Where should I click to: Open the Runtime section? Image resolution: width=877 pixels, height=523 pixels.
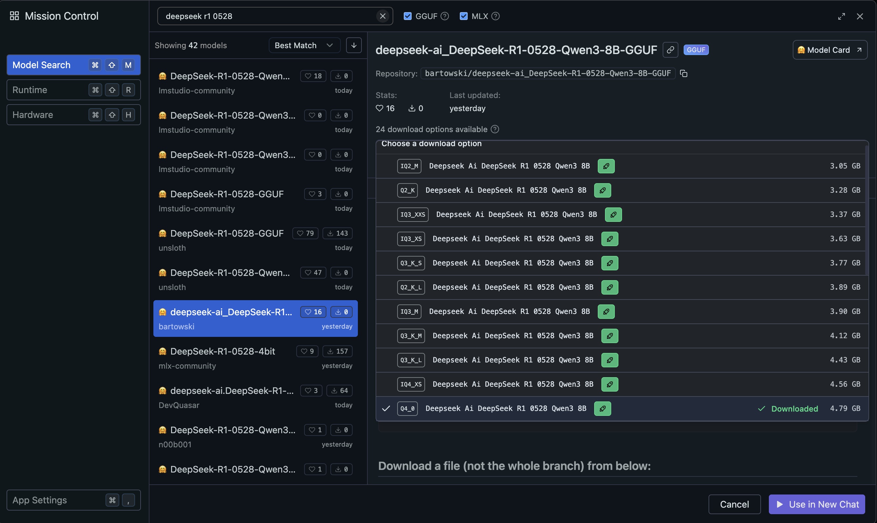(74, 90)
